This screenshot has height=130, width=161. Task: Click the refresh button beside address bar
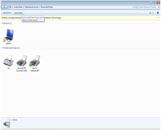pyautogui.click(x=136, y=7)
